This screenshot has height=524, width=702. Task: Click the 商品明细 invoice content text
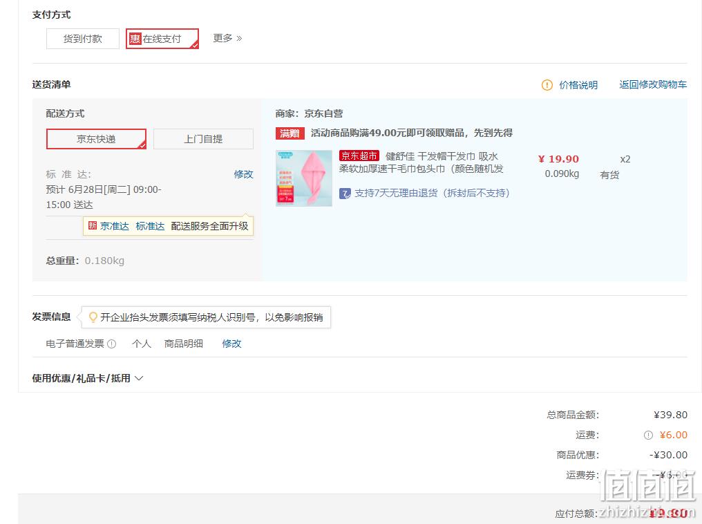(x=184, y=344)
